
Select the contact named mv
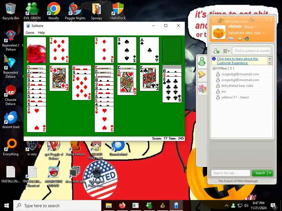[224, 91]
